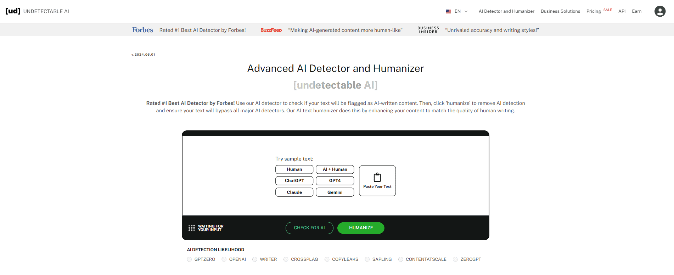Click the US flag language icon
The image size is (674, 275).
point(448,11)
